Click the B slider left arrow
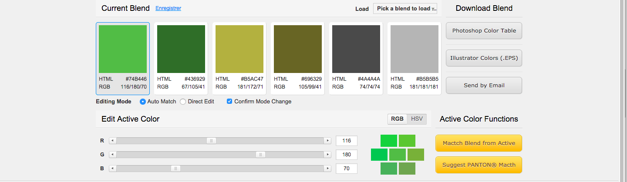 112,169
